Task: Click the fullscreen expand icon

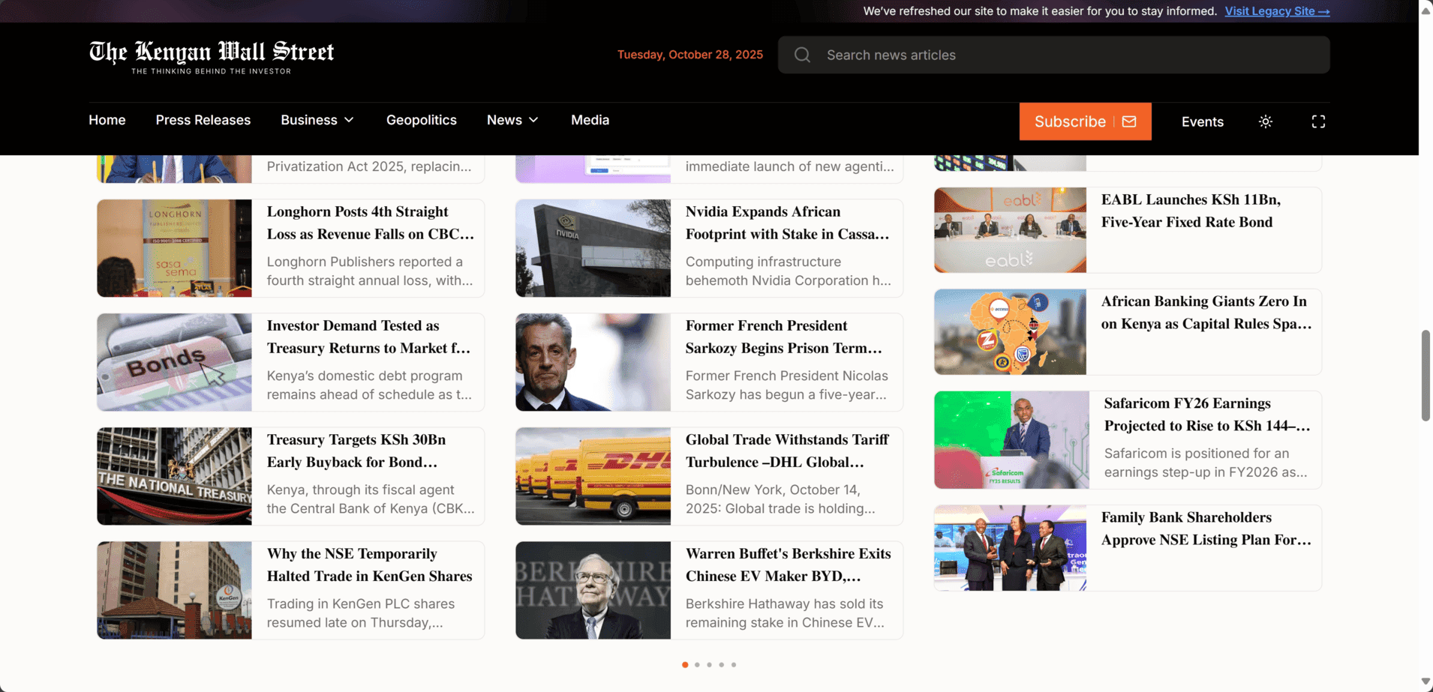Action: coord(1317,121)
